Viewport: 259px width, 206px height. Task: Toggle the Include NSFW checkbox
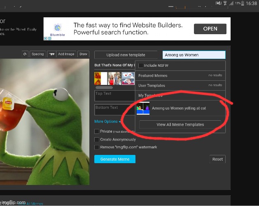coord(141,66)
